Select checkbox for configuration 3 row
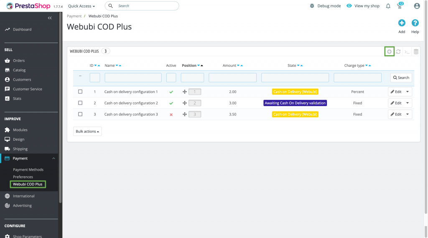This screenshot has width=428, height=238. coord(80,114)
